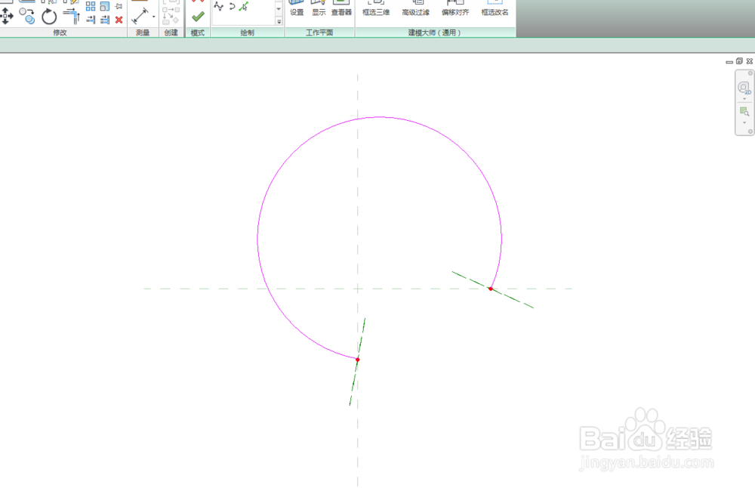Click the 测量 panel title

pyautogui.click(x=143, y=32)
